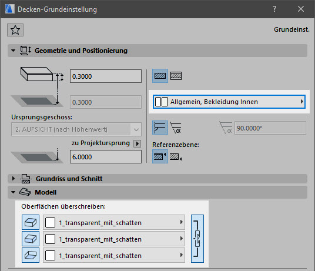Open the favorites star button
The height and width of the screenshot is (271, 315).
(15, 30)
